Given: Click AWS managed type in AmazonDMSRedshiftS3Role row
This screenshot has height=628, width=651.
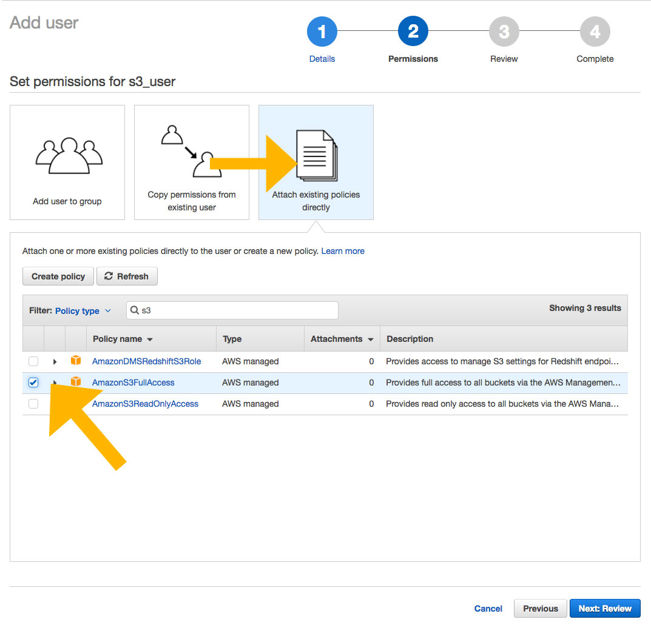Looking at the screenshot, I should (x=250, y=361).
